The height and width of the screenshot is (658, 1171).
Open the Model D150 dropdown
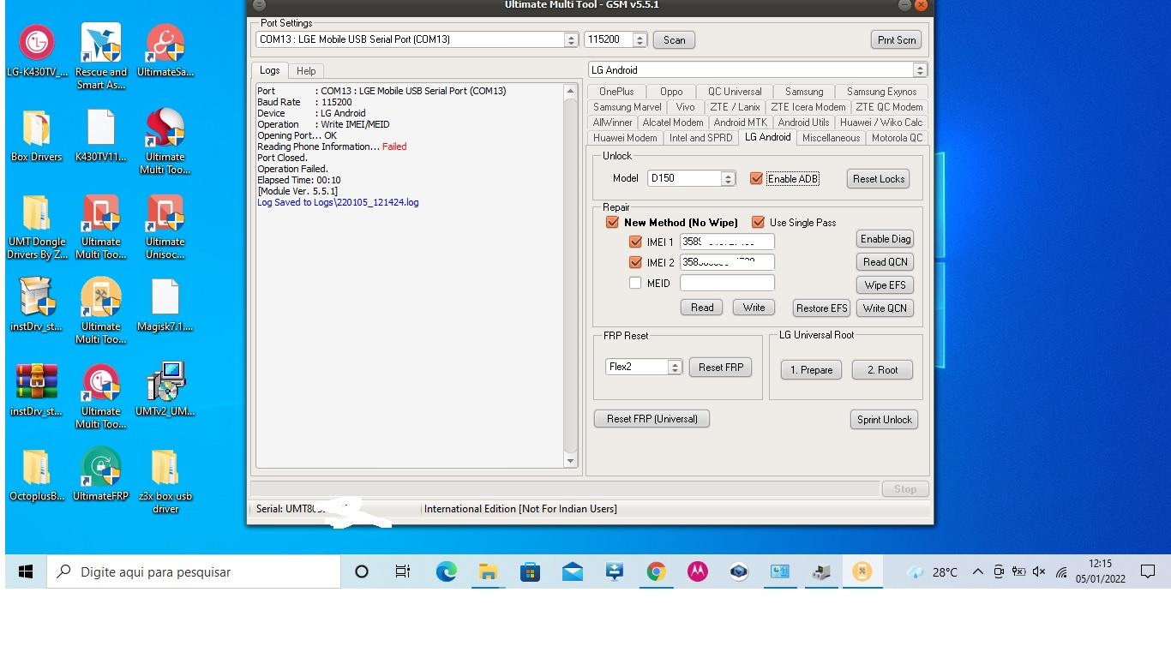(729, 178)
